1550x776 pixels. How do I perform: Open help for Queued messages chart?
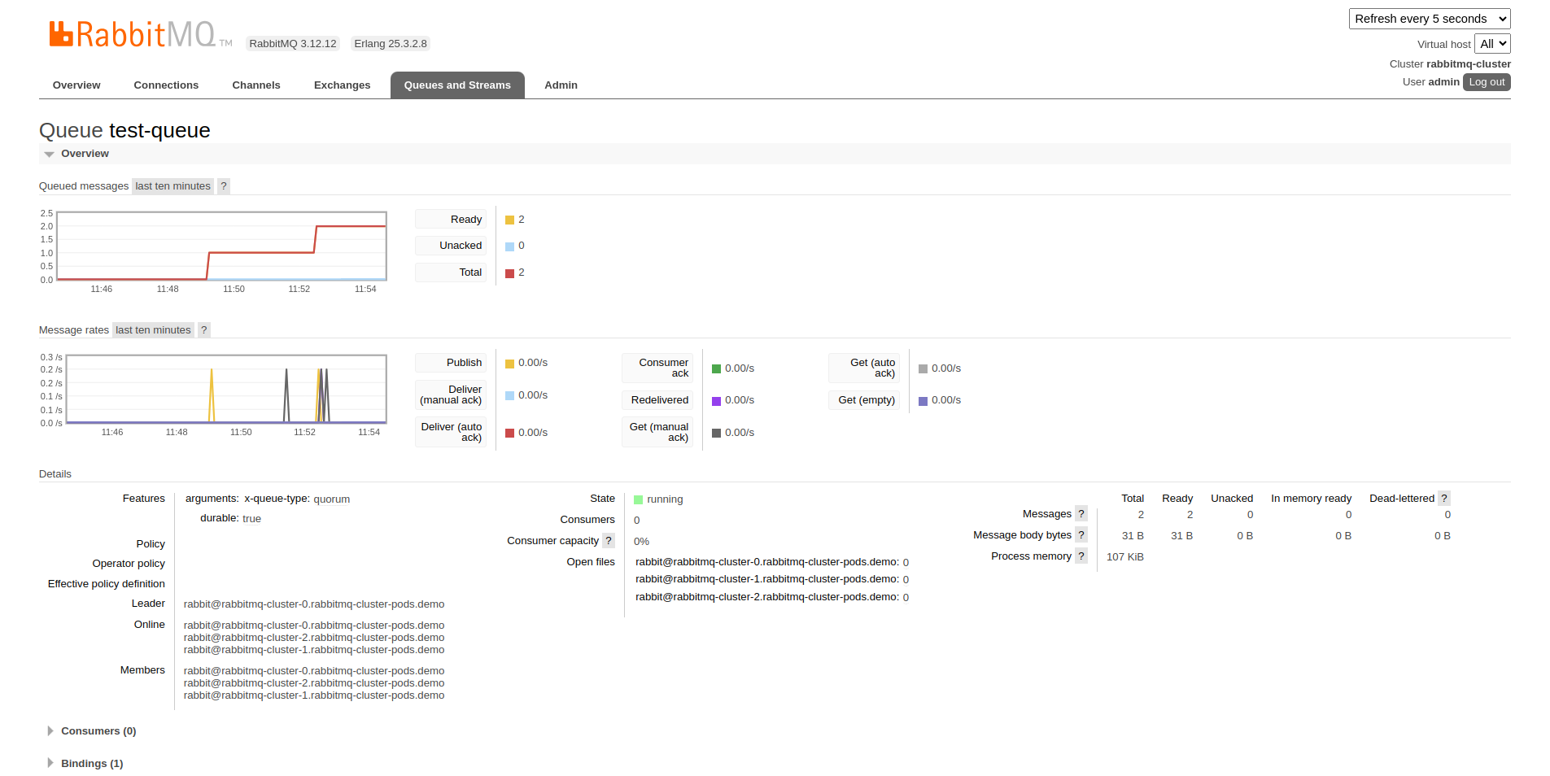click(x=224, y=186)
